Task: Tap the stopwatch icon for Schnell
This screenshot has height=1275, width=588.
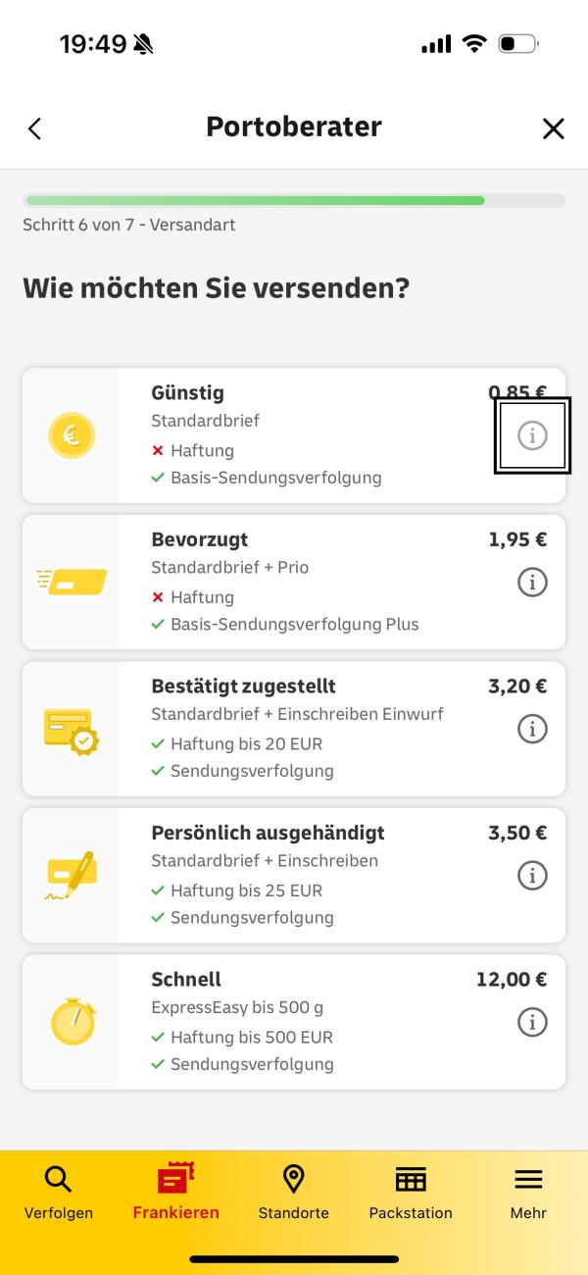Action: (73, 1021)
